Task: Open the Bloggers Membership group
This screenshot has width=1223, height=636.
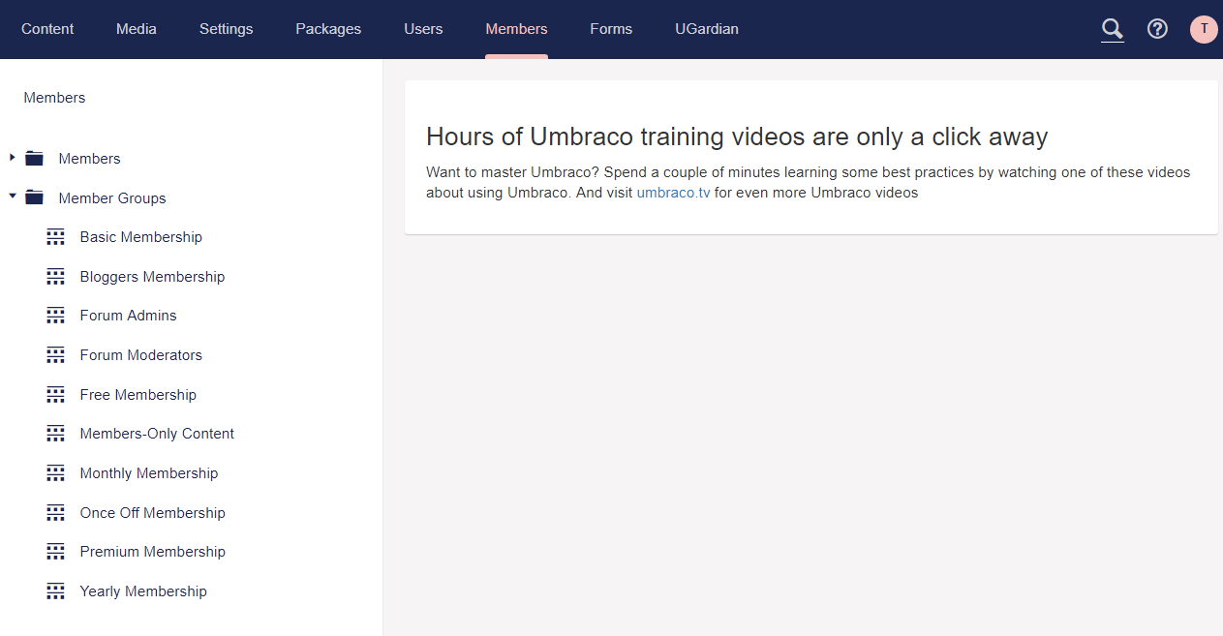Action: 153,277
